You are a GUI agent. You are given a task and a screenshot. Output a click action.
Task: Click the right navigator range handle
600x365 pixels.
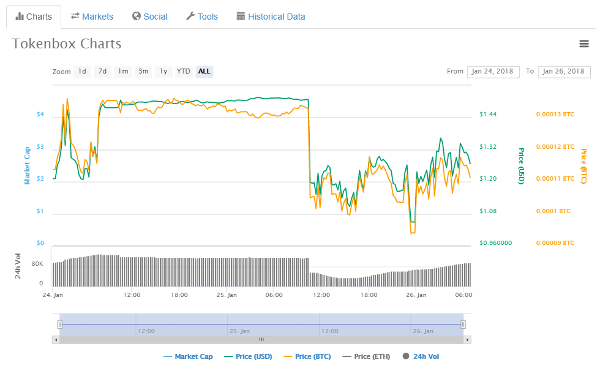coord(463,325)
